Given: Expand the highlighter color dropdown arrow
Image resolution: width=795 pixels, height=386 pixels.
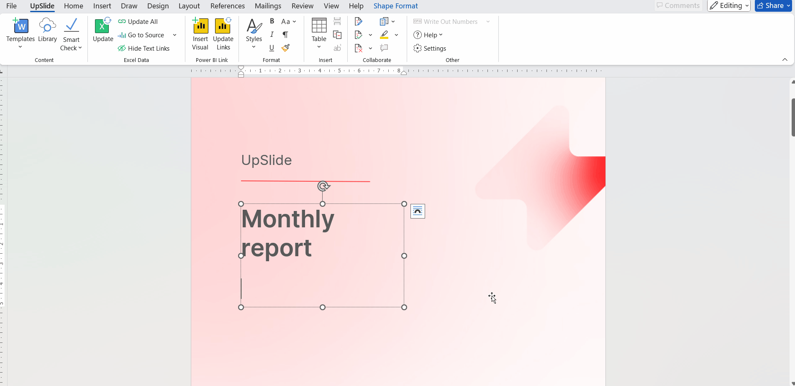Looking at the screenshot, I should click(x=396, y=35).
